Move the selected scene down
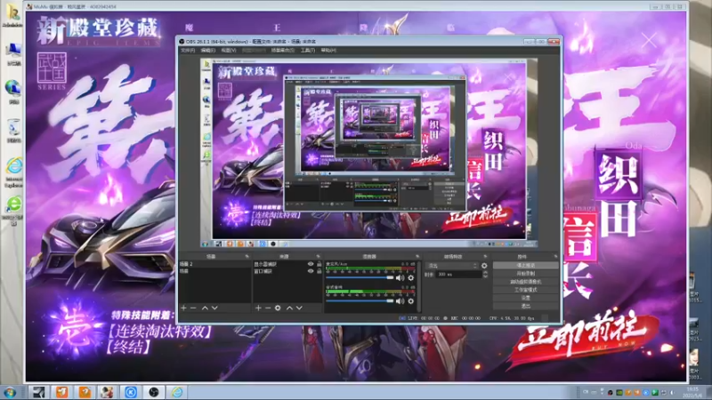Screen dimensions: 712x400 click(x=214, y=308)
